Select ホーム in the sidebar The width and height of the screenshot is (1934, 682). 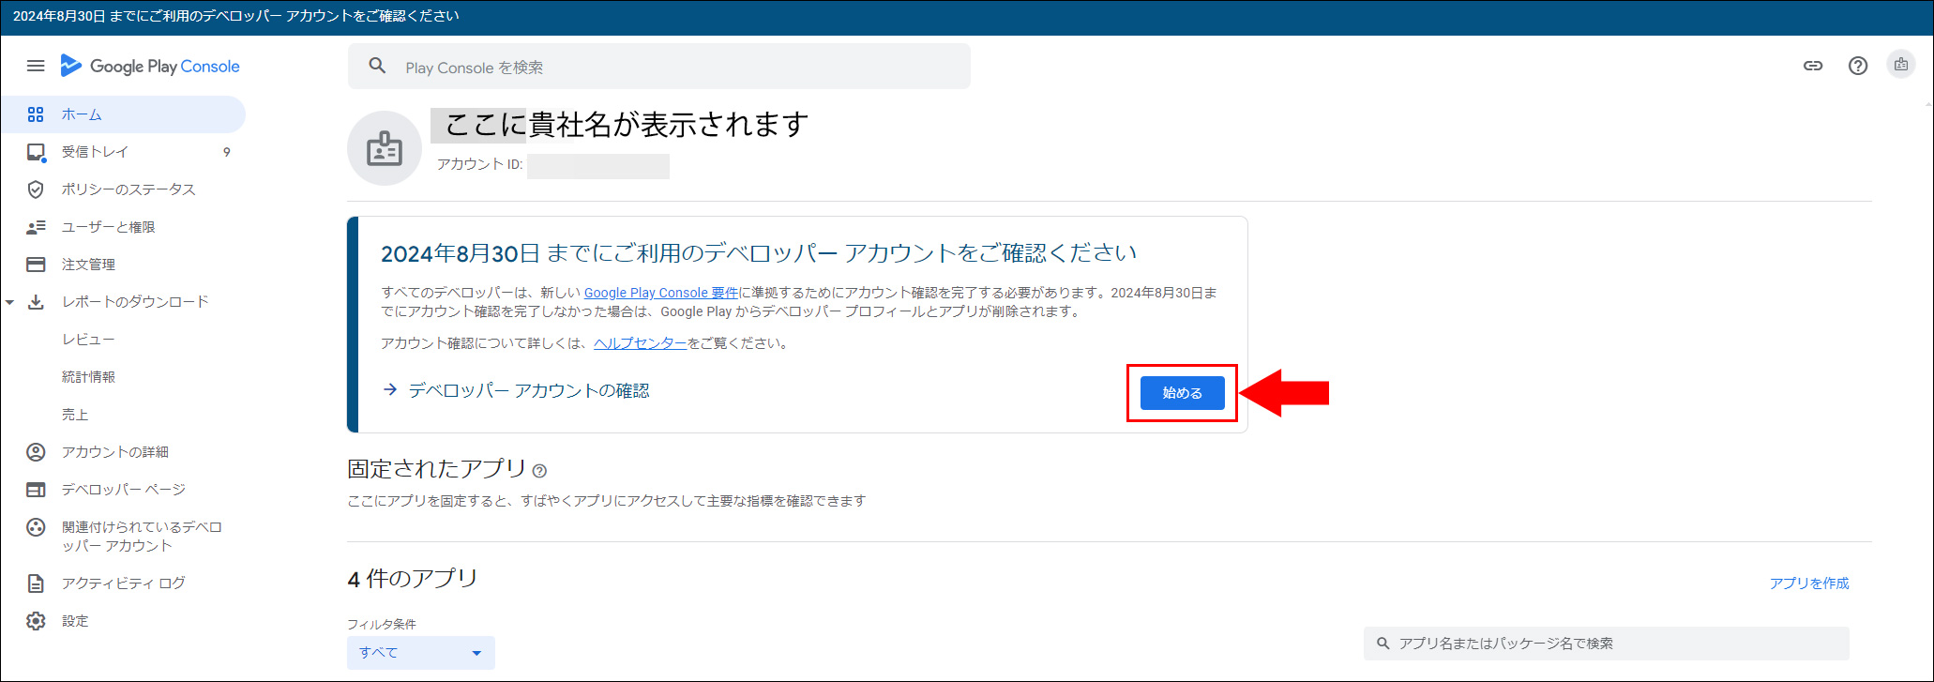[82, 114]
